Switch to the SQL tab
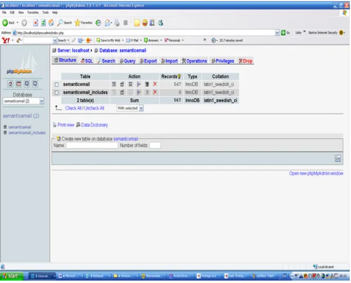This screenshot has width=351, height=283. (x=87, y=61)
